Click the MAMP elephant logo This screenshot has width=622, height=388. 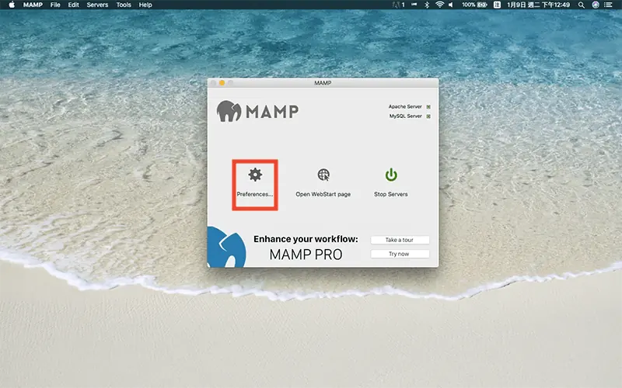point(229,111)
